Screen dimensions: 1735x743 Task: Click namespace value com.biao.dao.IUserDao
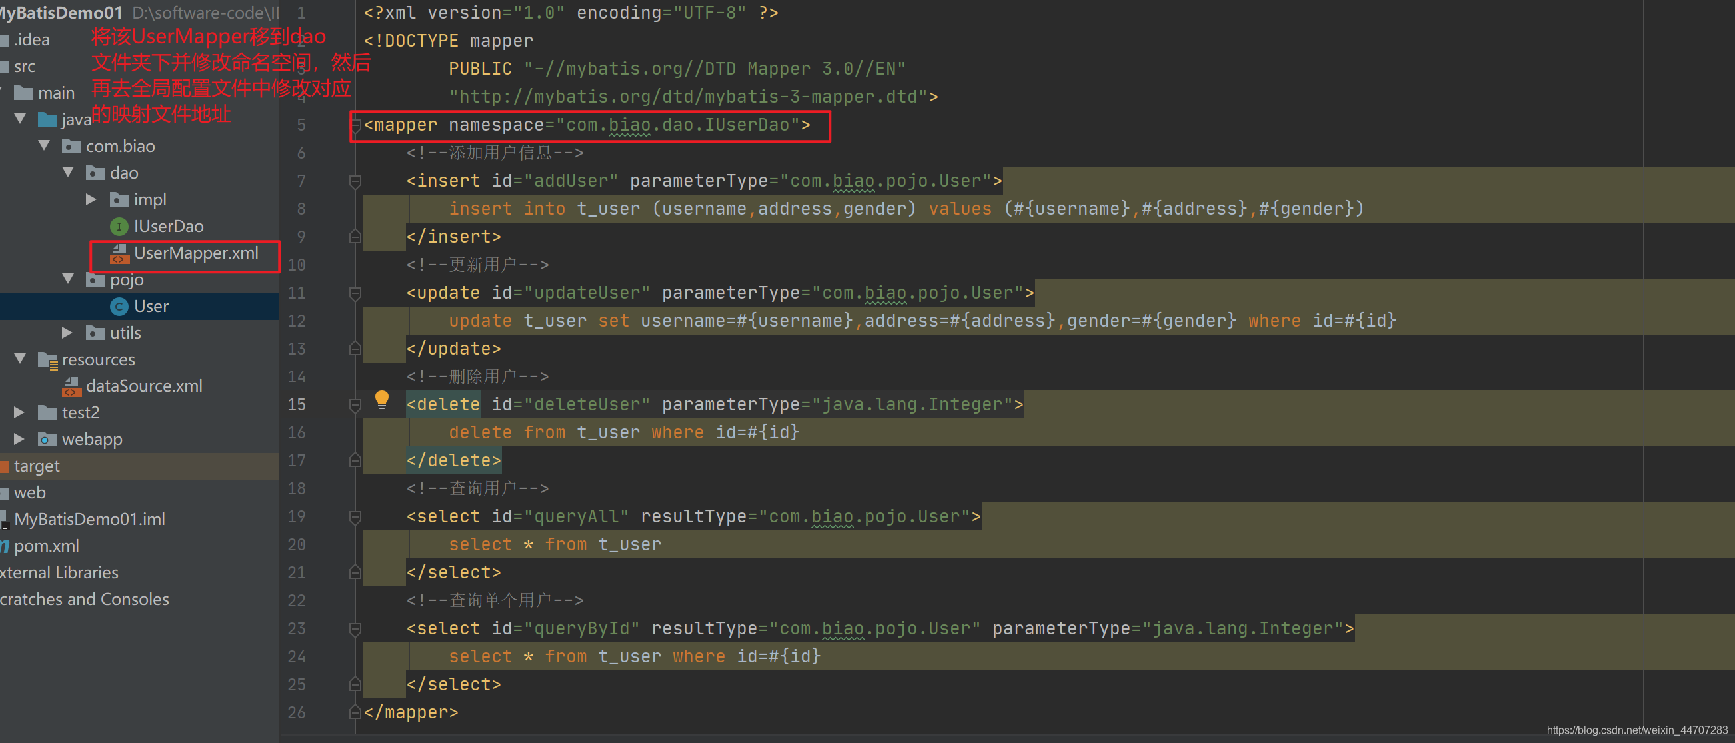point(678,125)
